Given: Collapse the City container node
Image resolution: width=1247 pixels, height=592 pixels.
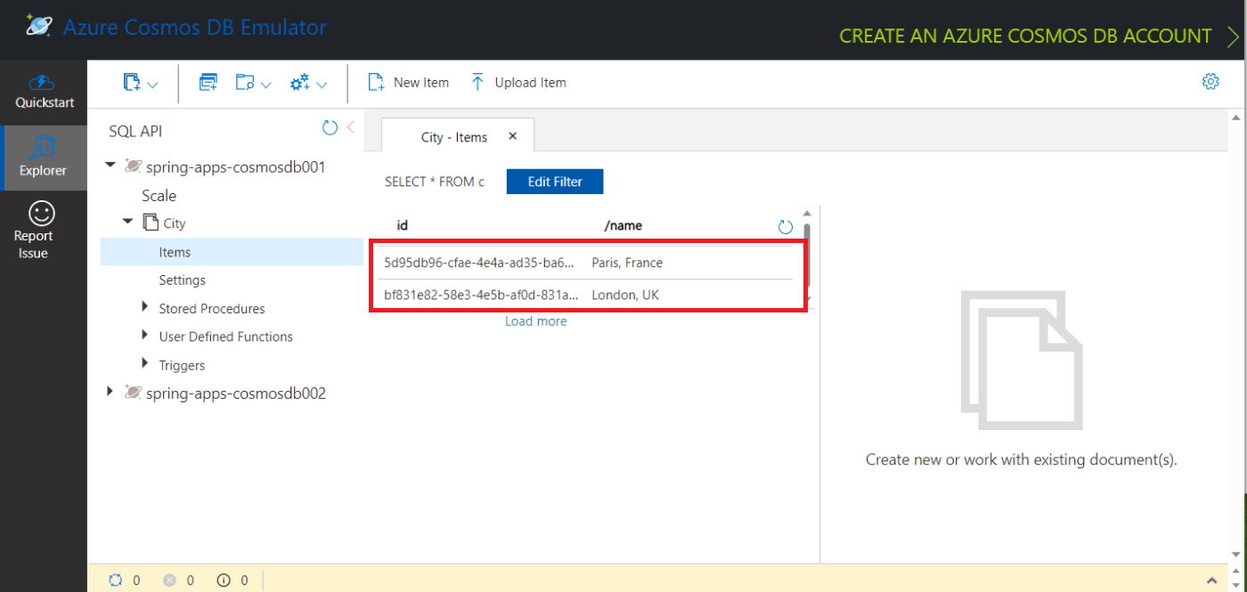Looking at the screenshot, I should click(128, 223).
